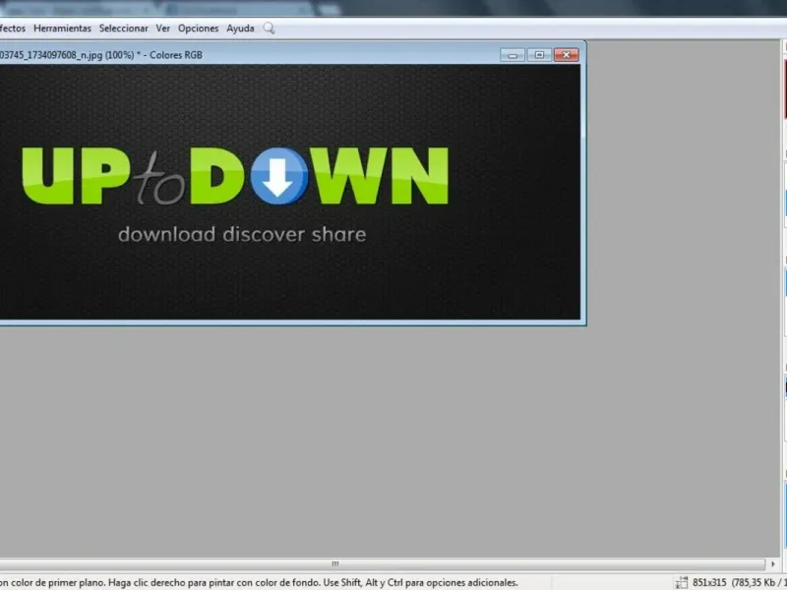
Task: Click the 851x315 dimensions in status bar
Action: 709,582
